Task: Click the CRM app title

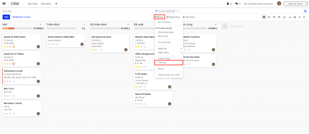Action: (15, 4)
